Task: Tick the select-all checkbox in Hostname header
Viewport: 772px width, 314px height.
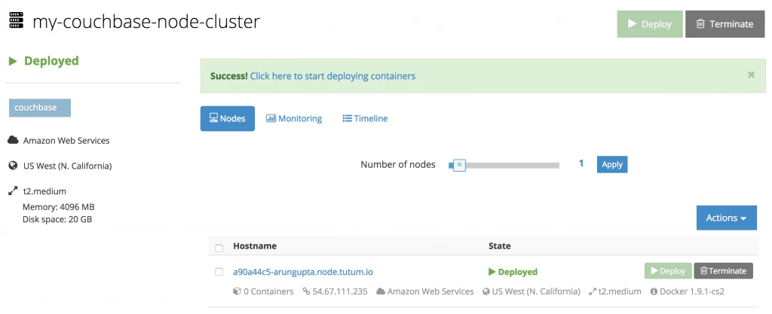Action: tap(219, 248)
